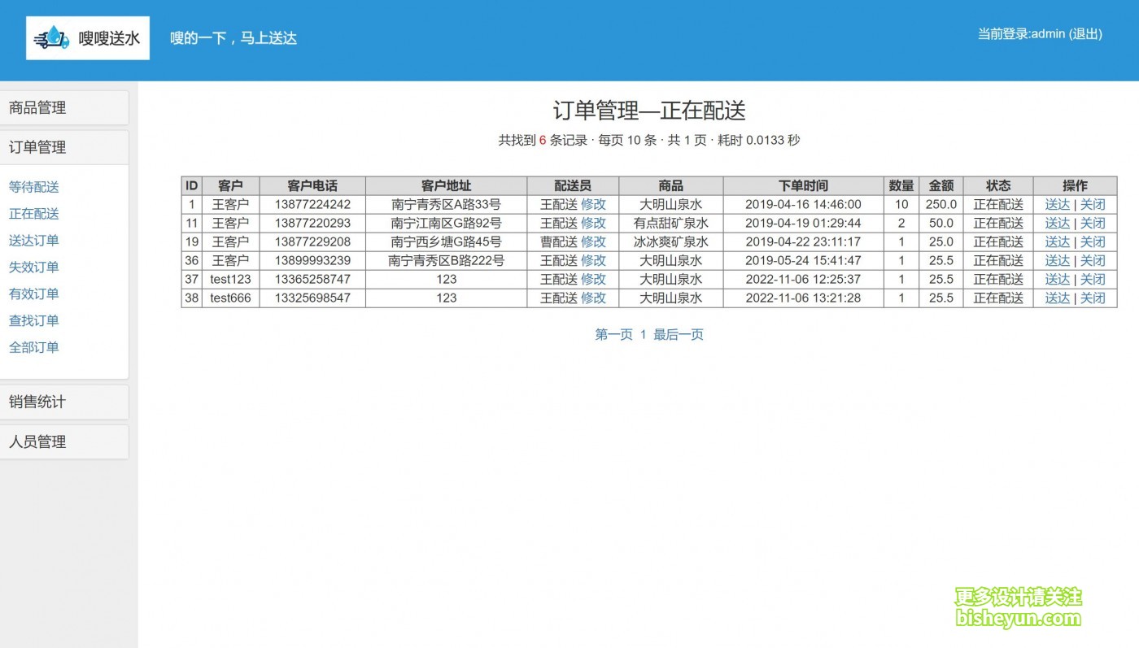
Task: View 全部订单 from the sidebar
Action: pos(34,348)
